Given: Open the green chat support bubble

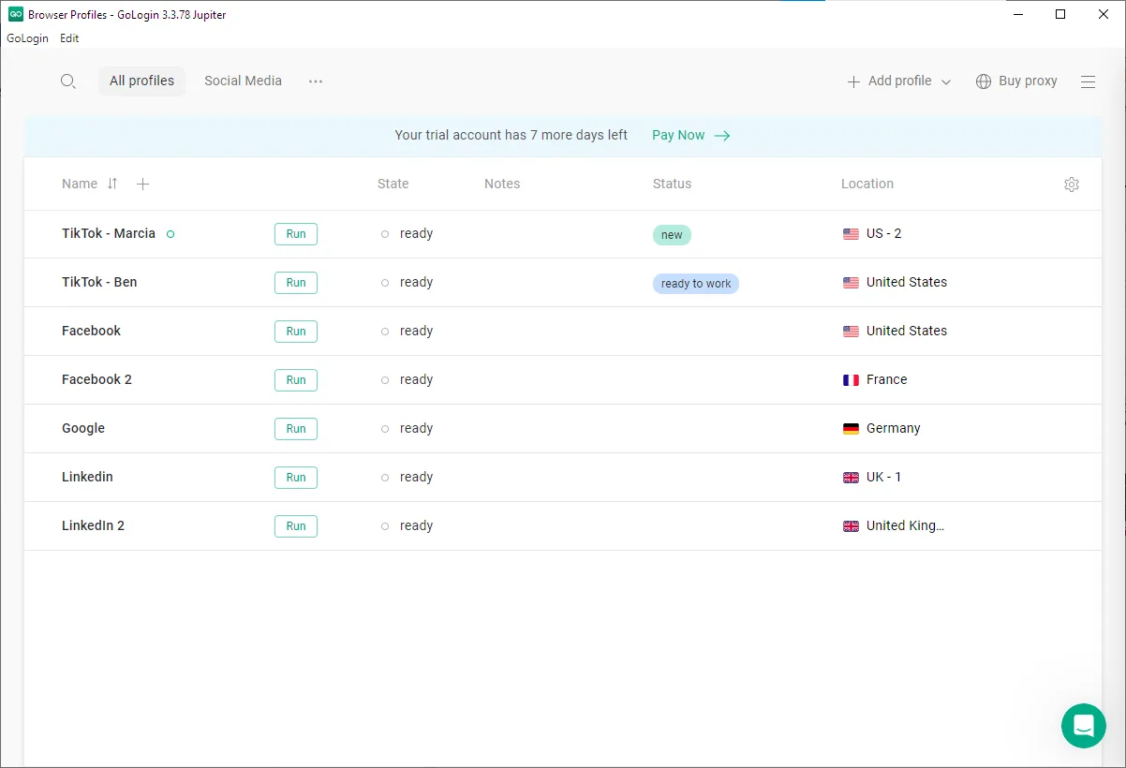Looking at the screenshot, I should (x=1084, y=726).
